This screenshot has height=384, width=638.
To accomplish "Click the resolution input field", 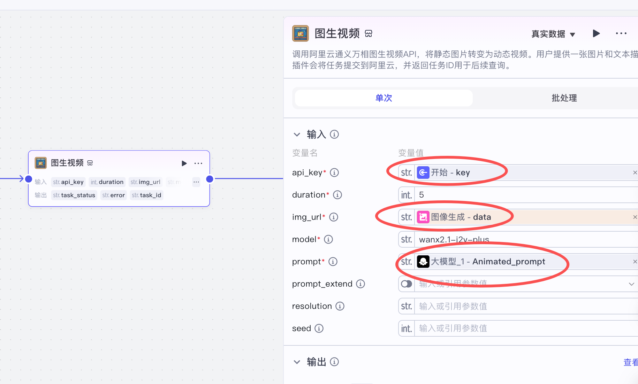I will (523, 306).
